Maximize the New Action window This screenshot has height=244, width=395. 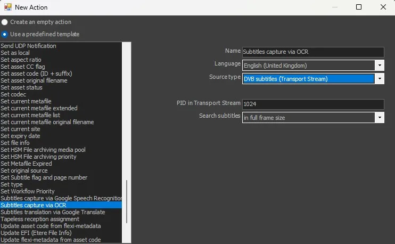coord(358,7)
